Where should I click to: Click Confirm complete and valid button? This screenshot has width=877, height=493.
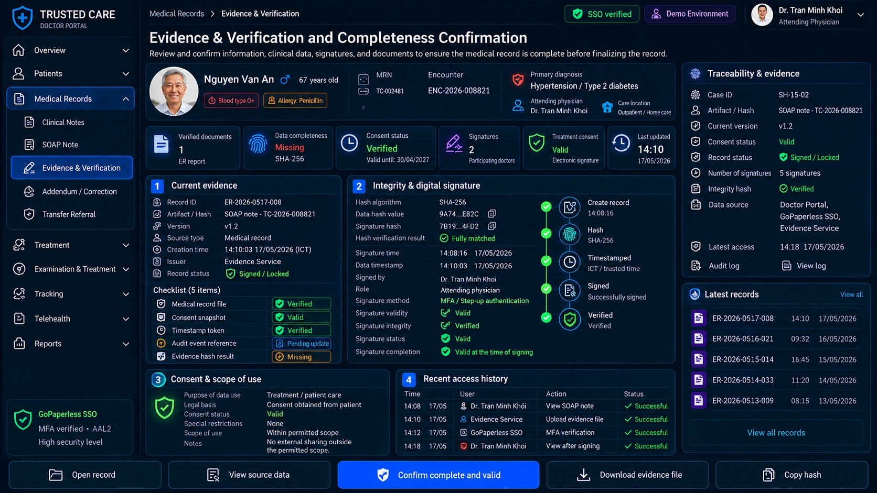click(438, 475)
